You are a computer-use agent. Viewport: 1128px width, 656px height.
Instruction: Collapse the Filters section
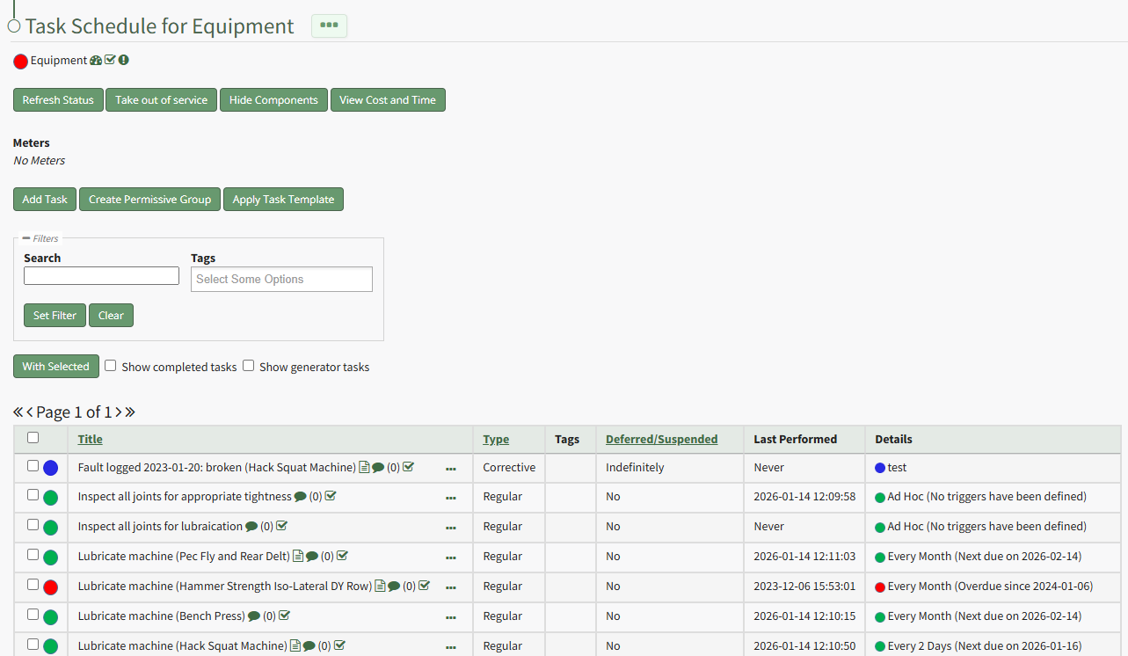tap(27, 238)
